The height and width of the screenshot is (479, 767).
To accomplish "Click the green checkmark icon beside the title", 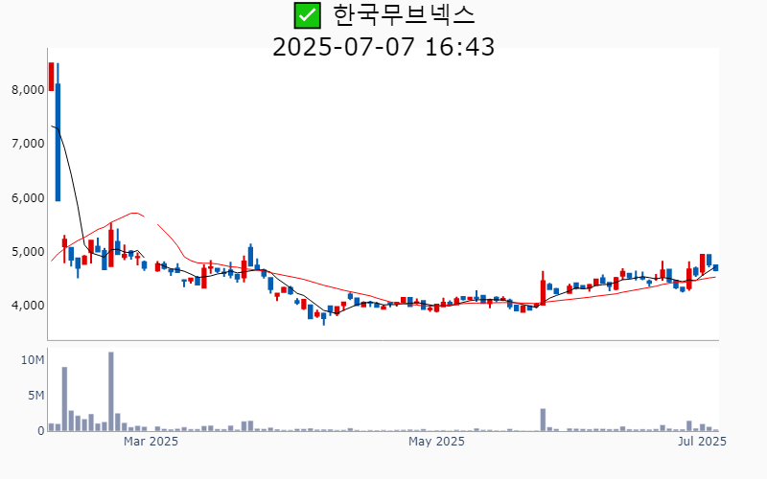I will coord(307,15).
